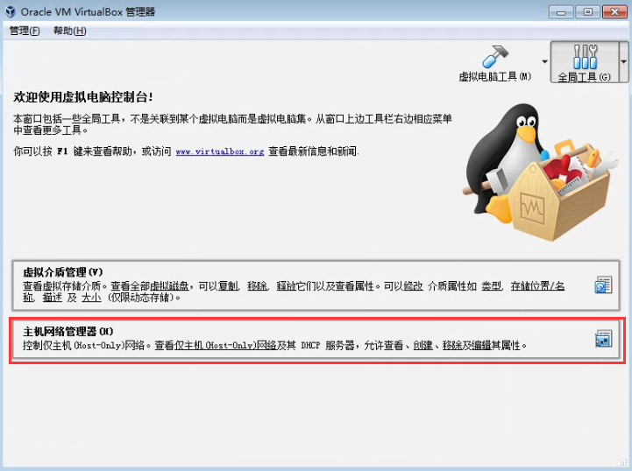Close the VirtualBox manager window

click(614, 12)
